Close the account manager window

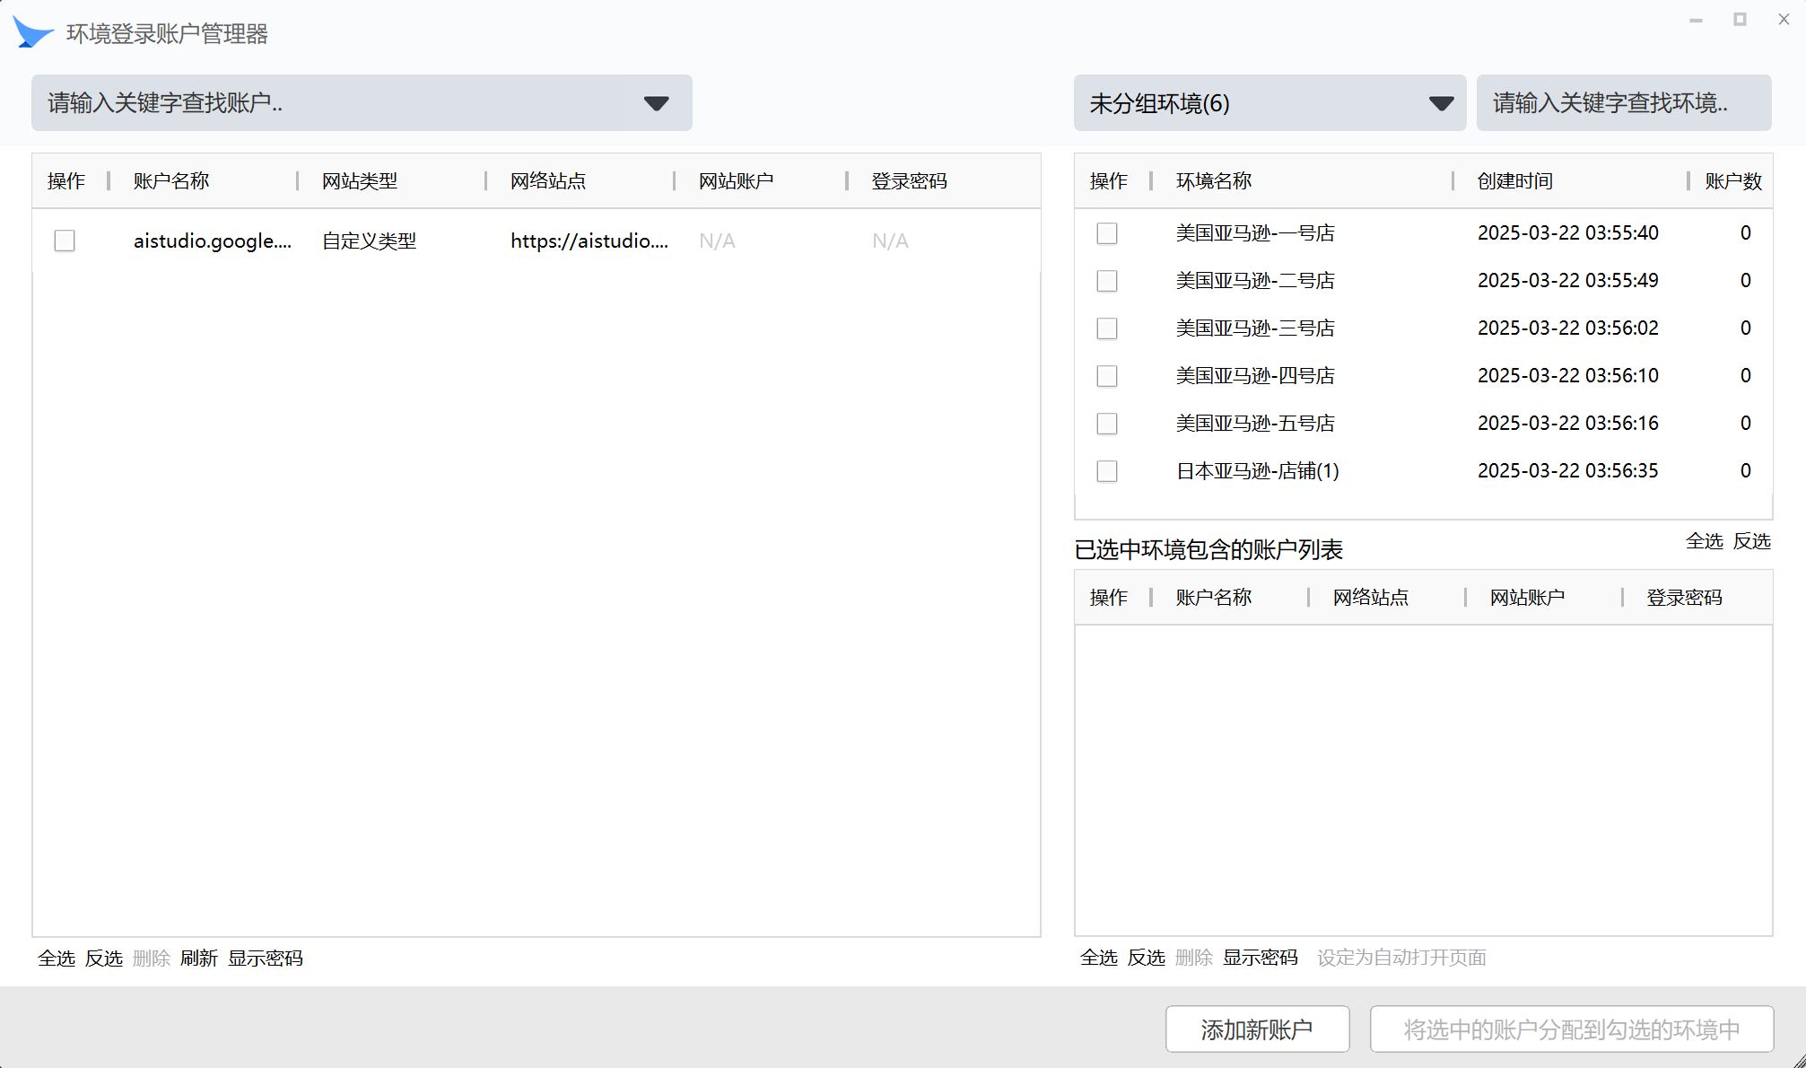tap(1784, 20)
